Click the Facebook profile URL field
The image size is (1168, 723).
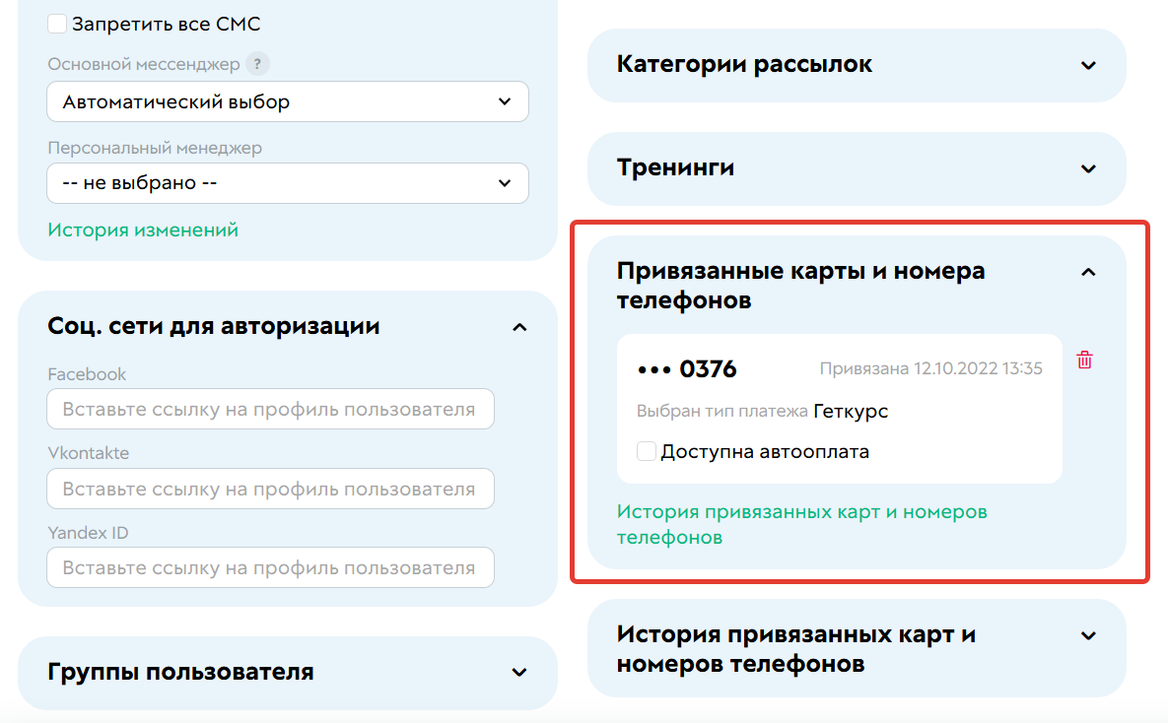(x=270, y=409)
